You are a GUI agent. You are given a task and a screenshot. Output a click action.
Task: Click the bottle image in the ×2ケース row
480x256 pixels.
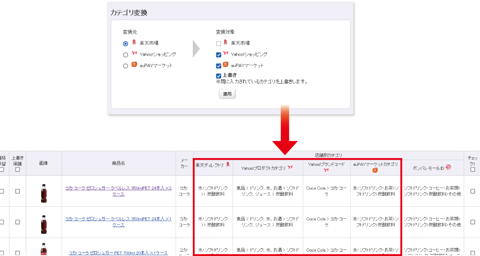[x=44, y=193]
